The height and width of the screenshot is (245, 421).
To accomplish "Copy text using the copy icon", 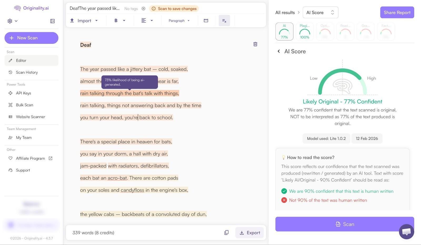I will [226, 233].
